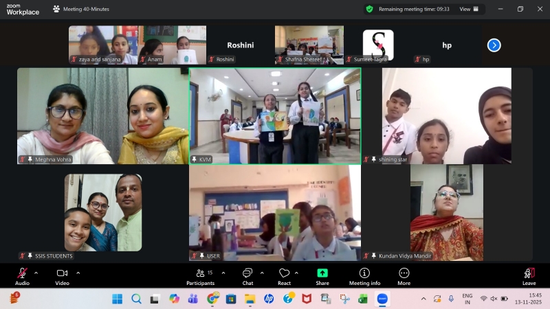
Task: Click the green encryption shield icon
Action: click(369, 9)
